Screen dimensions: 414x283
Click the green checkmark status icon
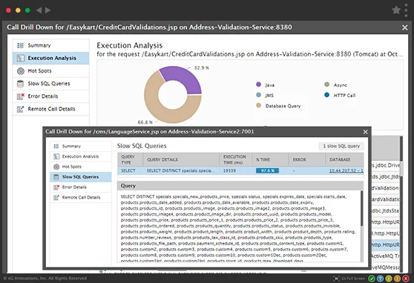pyautogui.click(x=372, y=279)
